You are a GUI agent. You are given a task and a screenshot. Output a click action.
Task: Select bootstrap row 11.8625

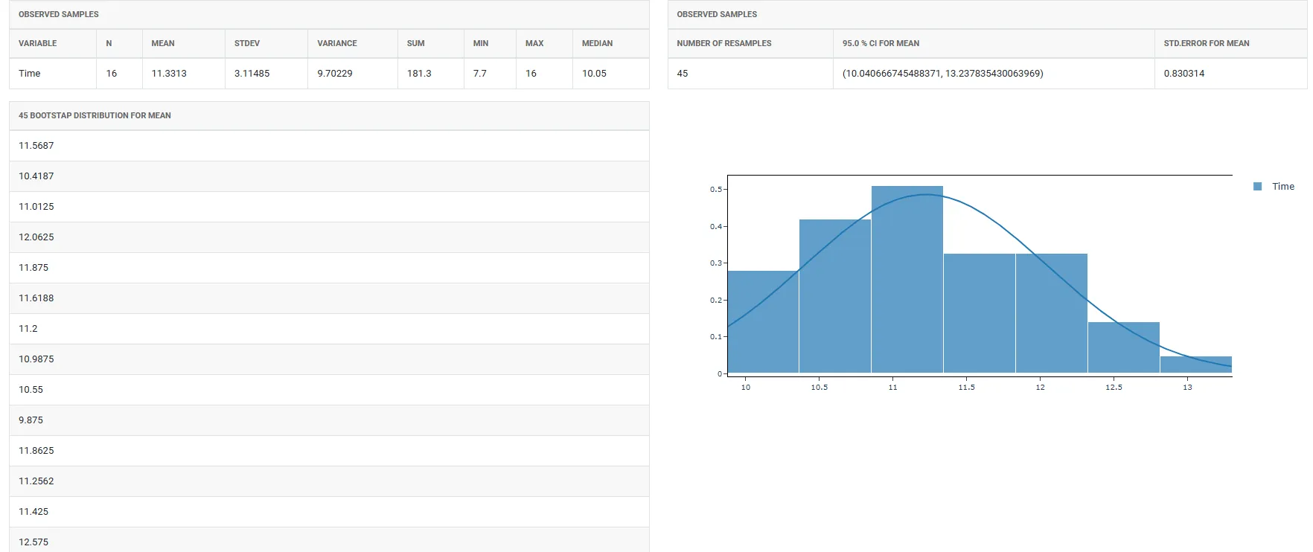(329, 451)
